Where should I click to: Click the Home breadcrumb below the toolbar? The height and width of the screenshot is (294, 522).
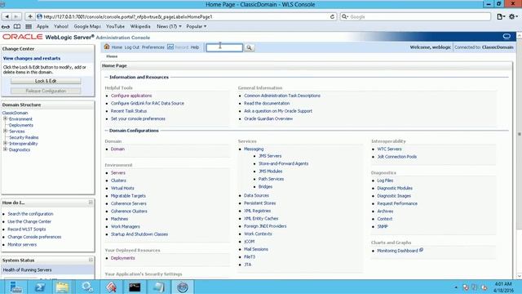point(112,56)
